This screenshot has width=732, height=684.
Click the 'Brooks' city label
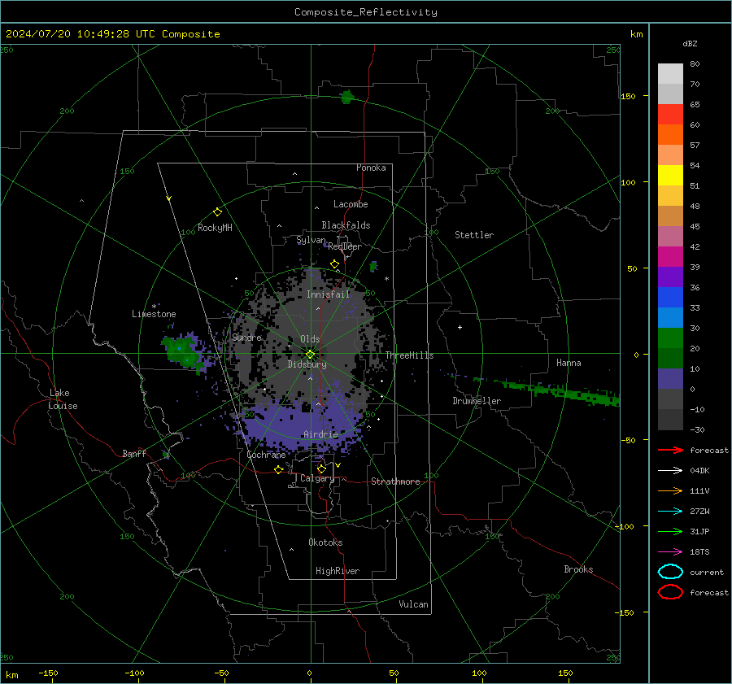pyautogui.click(x=578, y=569)
